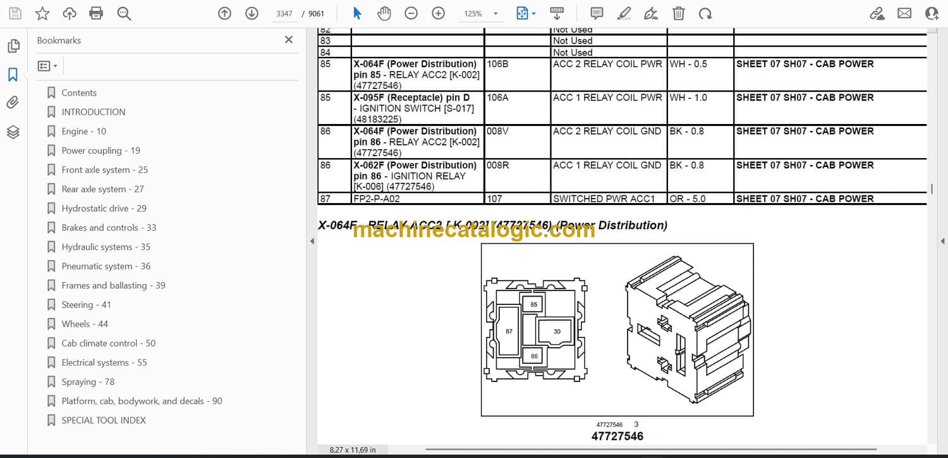The width and height of the screenshot is (948, 458).
Task: Zoom out with the minus button
Action: [x=411, y=13]
